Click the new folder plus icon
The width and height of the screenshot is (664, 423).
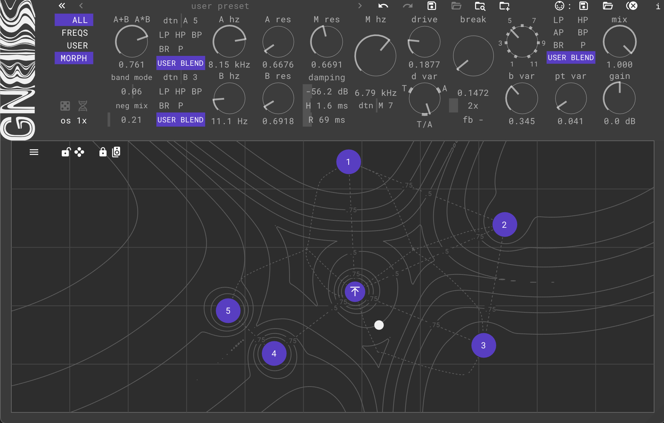tap(504, 6)
